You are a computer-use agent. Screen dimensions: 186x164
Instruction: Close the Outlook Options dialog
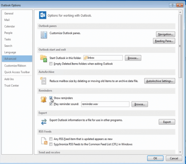coord(180,5)
